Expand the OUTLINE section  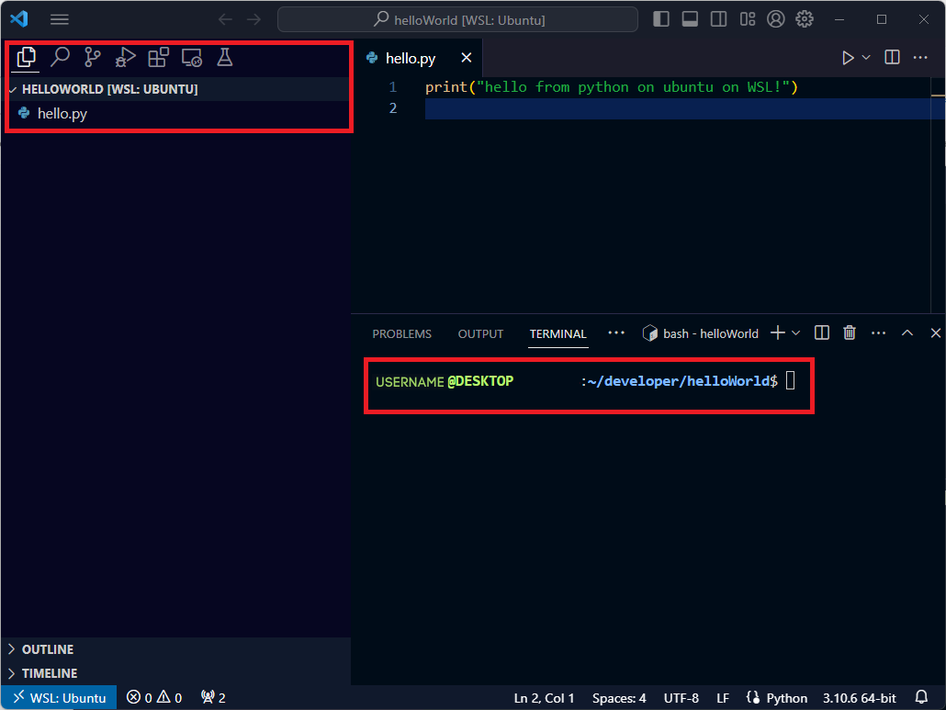pyautogui.click(x=46, y=649)
